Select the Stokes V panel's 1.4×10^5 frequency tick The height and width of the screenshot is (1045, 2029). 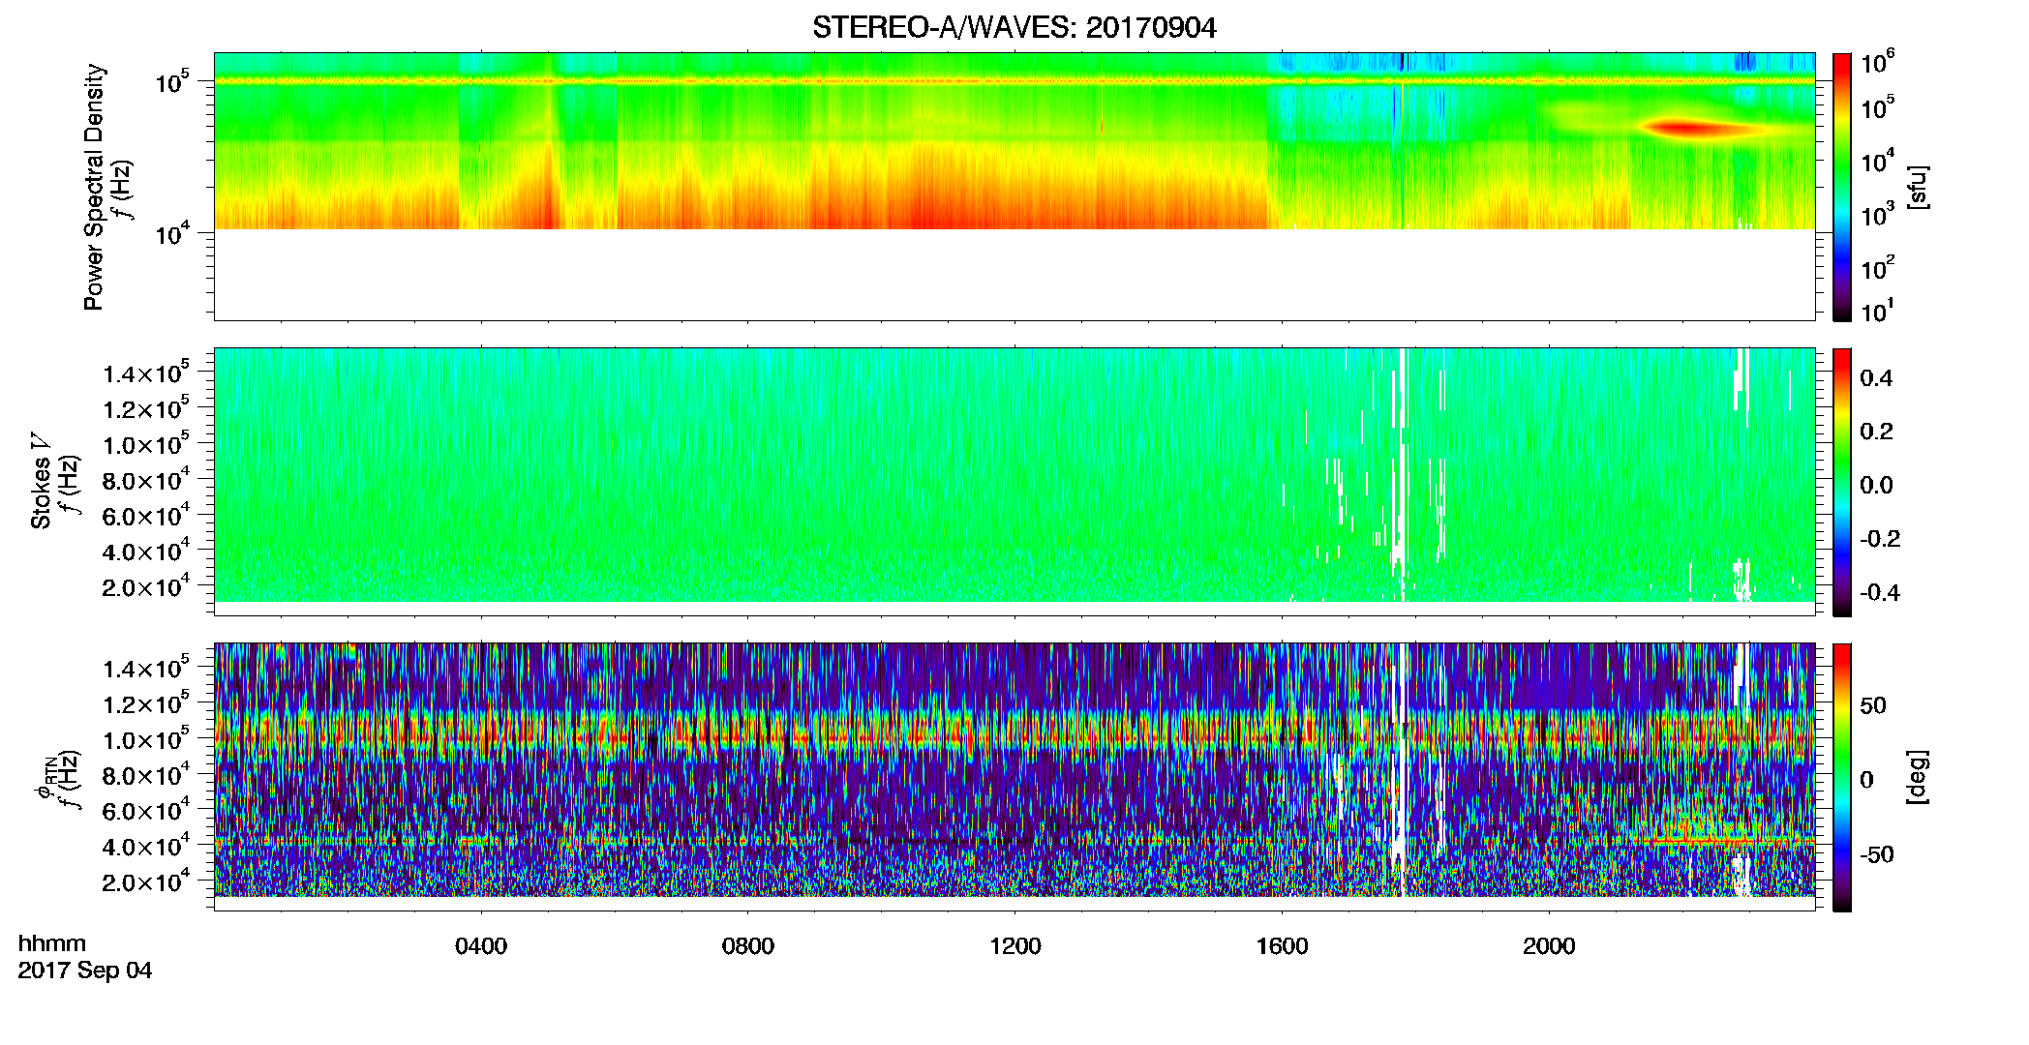145,373
